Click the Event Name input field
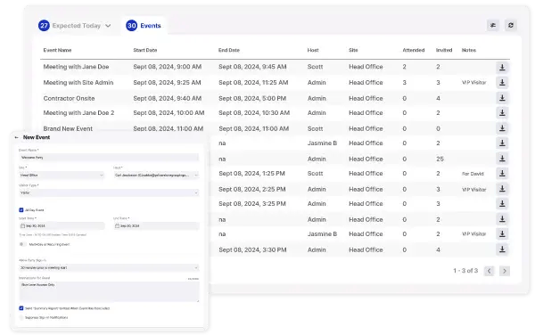 tap(109, 158)
